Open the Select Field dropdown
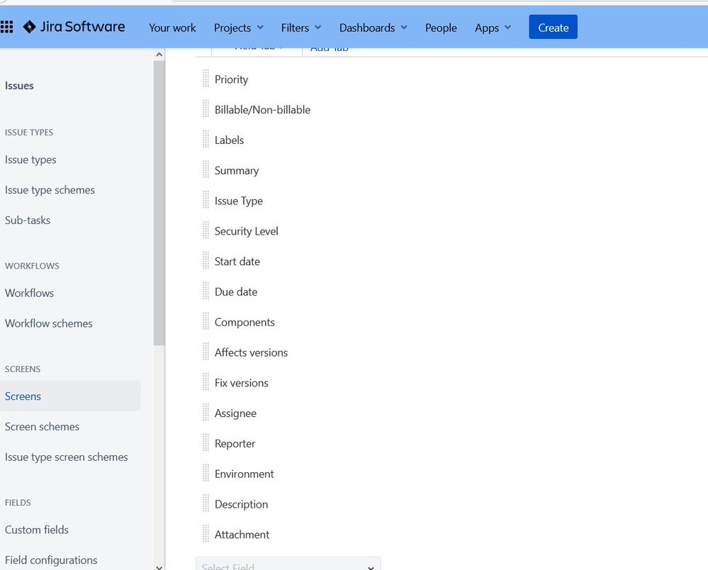Image resolution: width=708 pixels, height=570 pixels. coord(288,564)
